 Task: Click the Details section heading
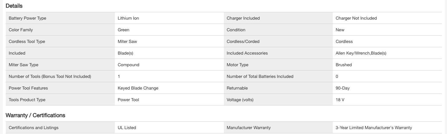[x=14, y=6]
